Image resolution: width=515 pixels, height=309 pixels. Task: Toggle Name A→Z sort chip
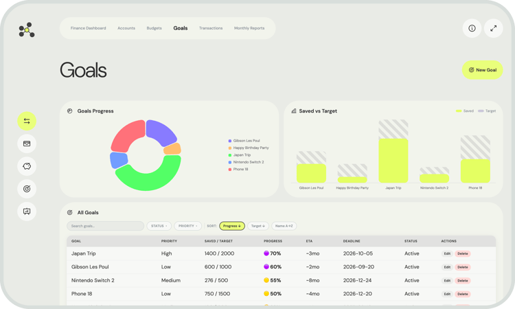click(x=284, y=226)
